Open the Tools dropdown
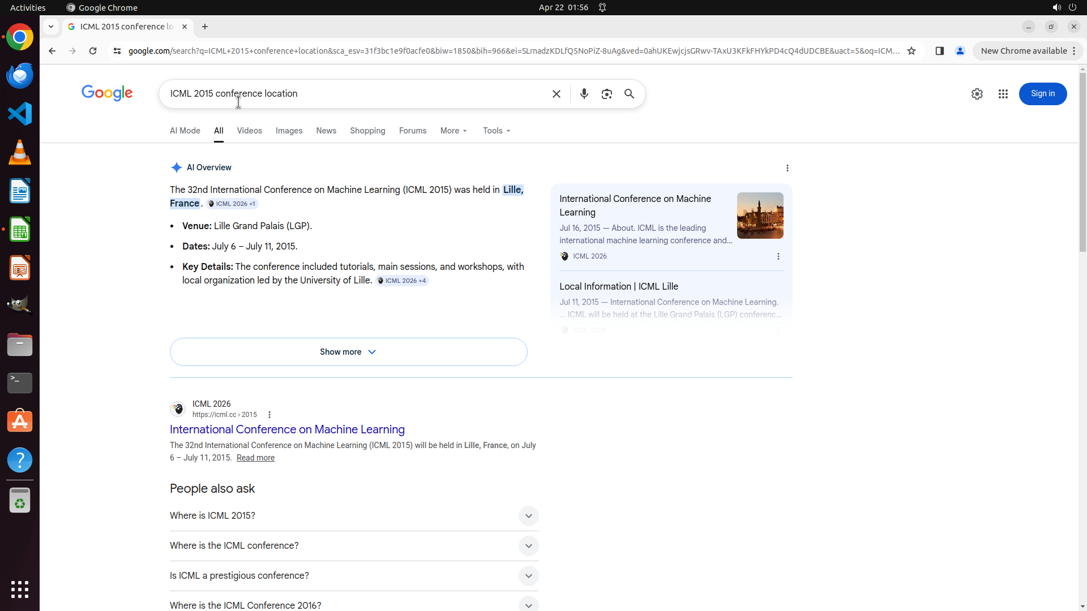Screen dimensions: 1087x611 pos(497,131)
